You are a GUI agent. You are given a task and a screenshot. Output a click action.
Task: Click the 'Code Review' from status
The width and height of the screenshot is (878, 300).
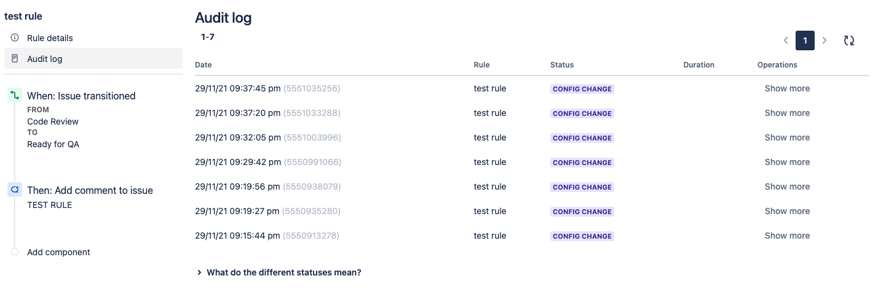pyautogui.click(x=53, y=121)
